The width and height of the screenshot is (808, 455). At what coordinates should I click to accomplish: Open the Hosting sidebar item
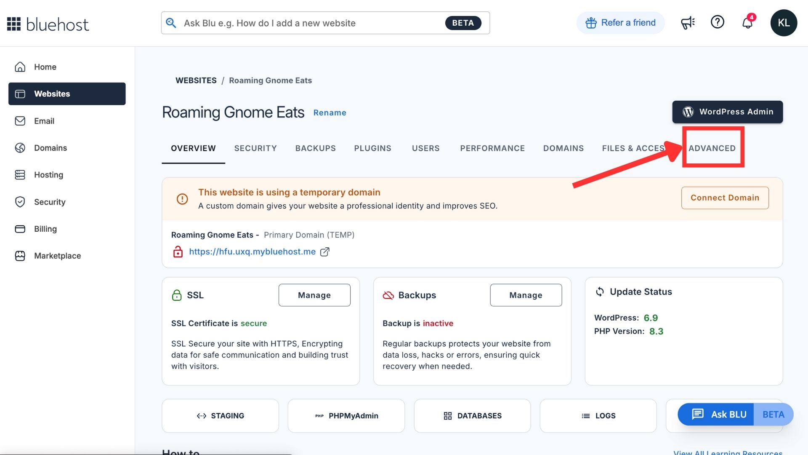point(48,175)
